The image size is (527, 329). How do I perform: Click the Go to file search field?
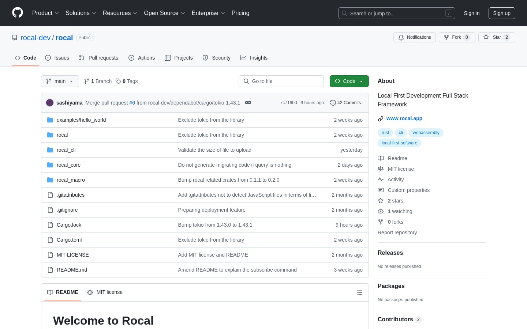tap(281, 81)
